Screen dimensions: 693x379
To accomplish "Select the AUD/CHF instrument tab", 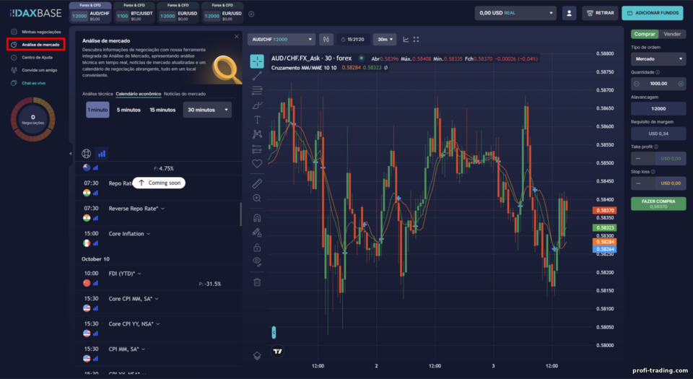I will 90,13.
